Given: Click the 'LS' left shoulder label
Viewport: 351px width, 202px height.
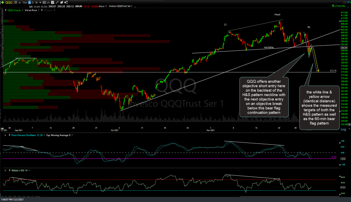Looking at the screenshot, I should (225, 24).
